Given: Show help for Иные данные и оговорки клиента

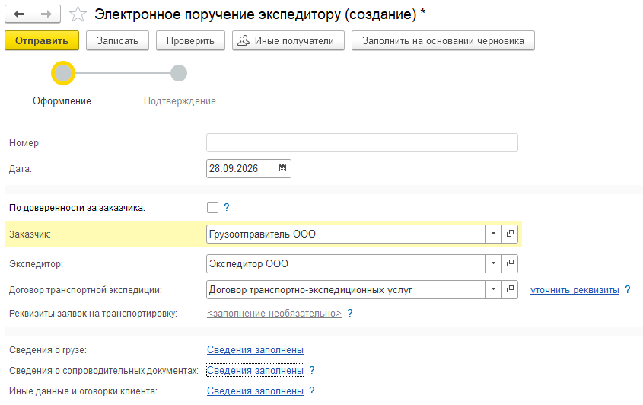Looking at the screenshot, I should [x=312, y=391].
